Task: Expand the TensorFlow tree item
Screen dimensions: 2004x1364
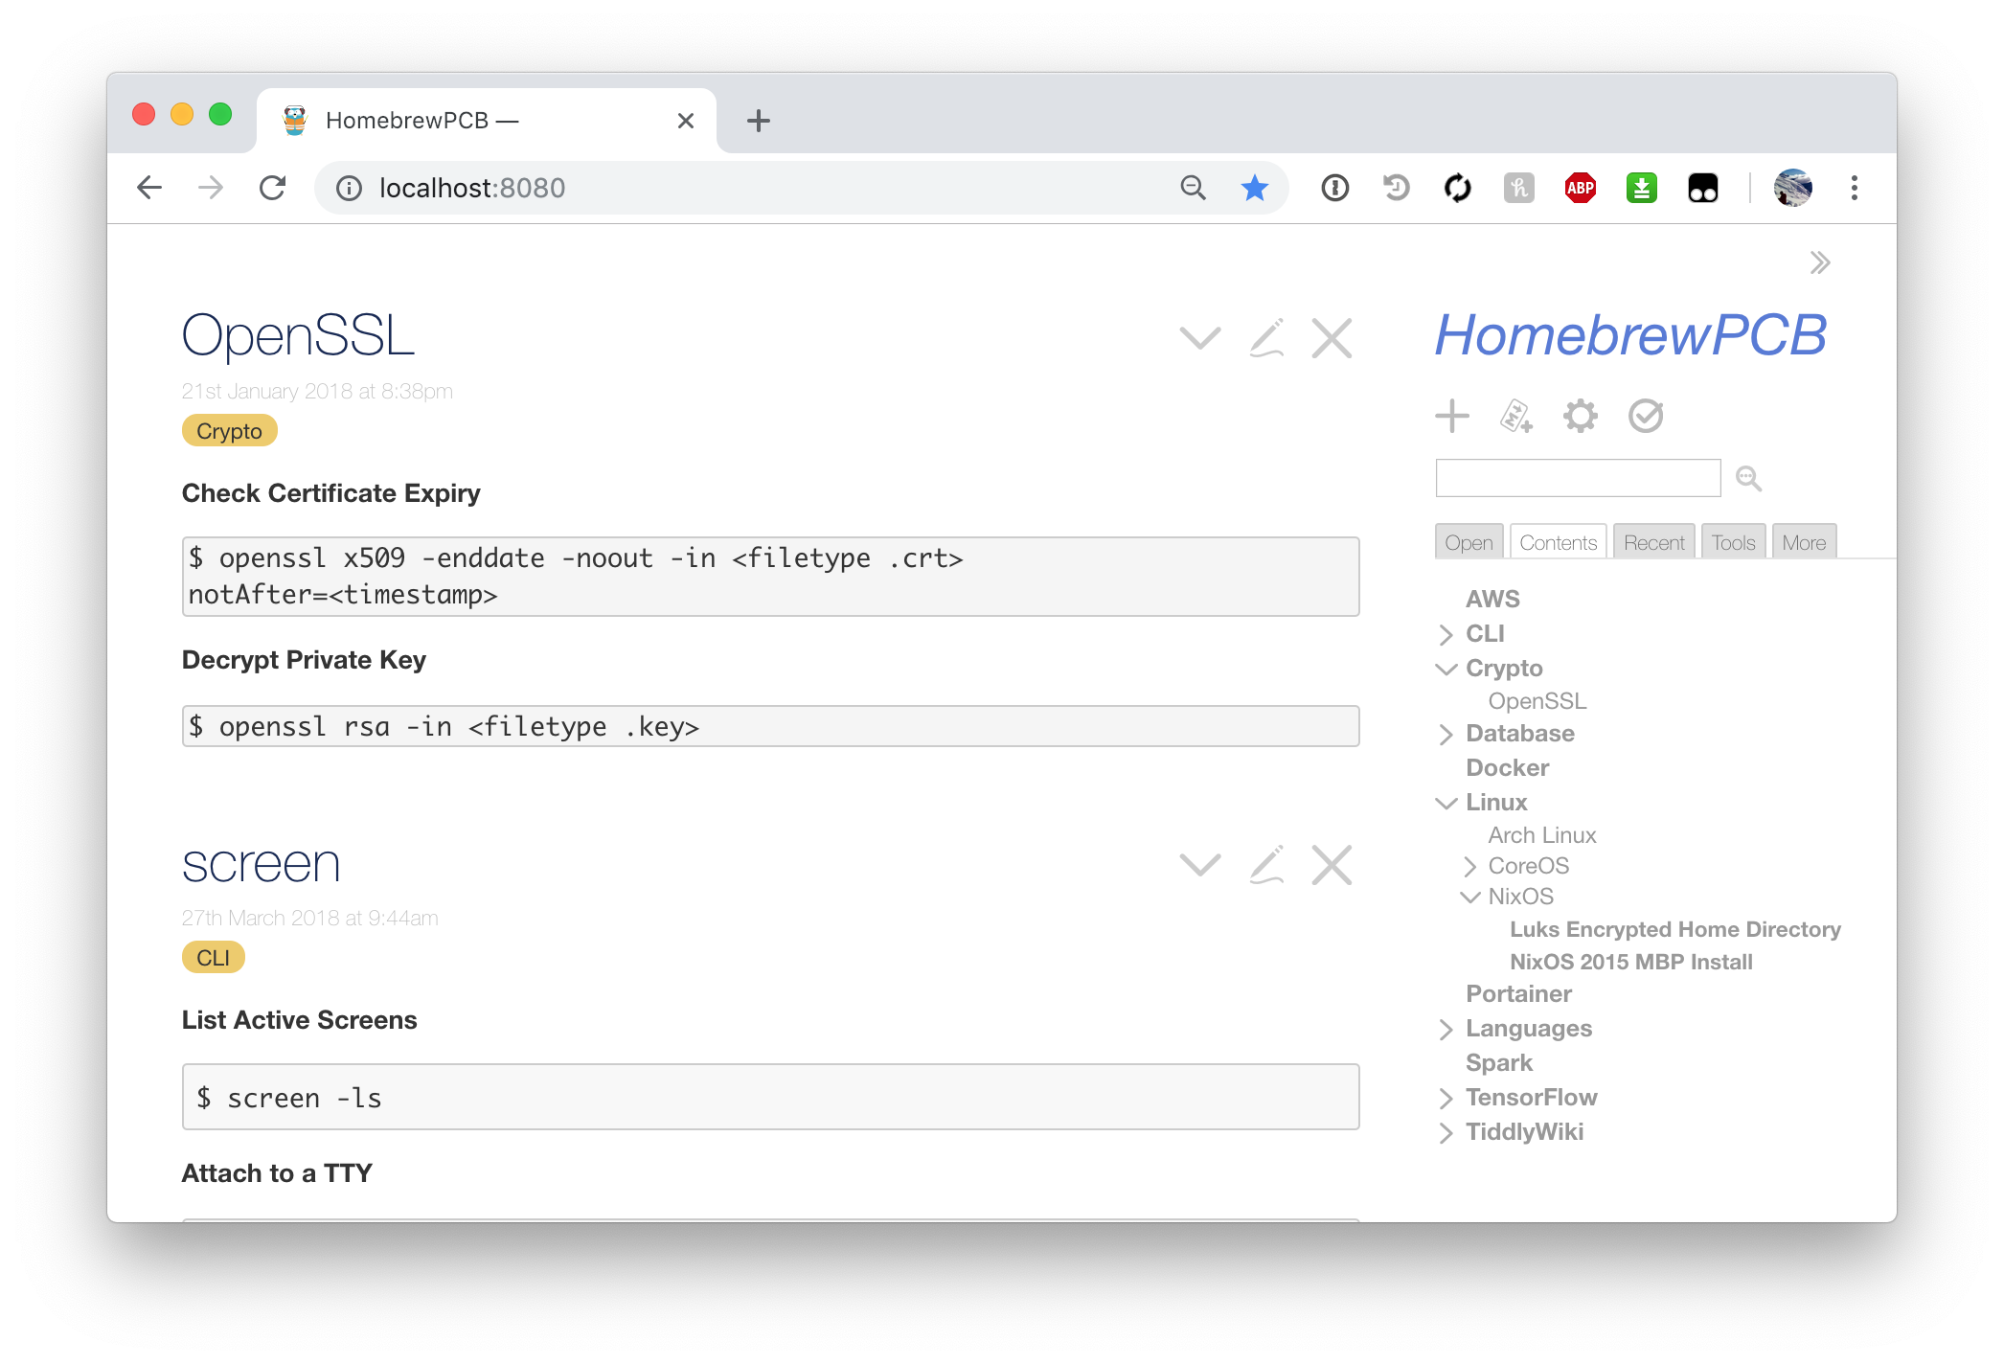Action: [1446, 1098]
